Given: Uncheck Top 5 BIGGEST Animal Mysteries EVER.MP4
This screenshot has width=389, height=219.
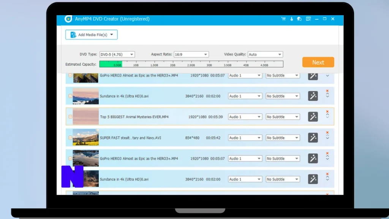Looking at the screenshot, I should (70, 117).
